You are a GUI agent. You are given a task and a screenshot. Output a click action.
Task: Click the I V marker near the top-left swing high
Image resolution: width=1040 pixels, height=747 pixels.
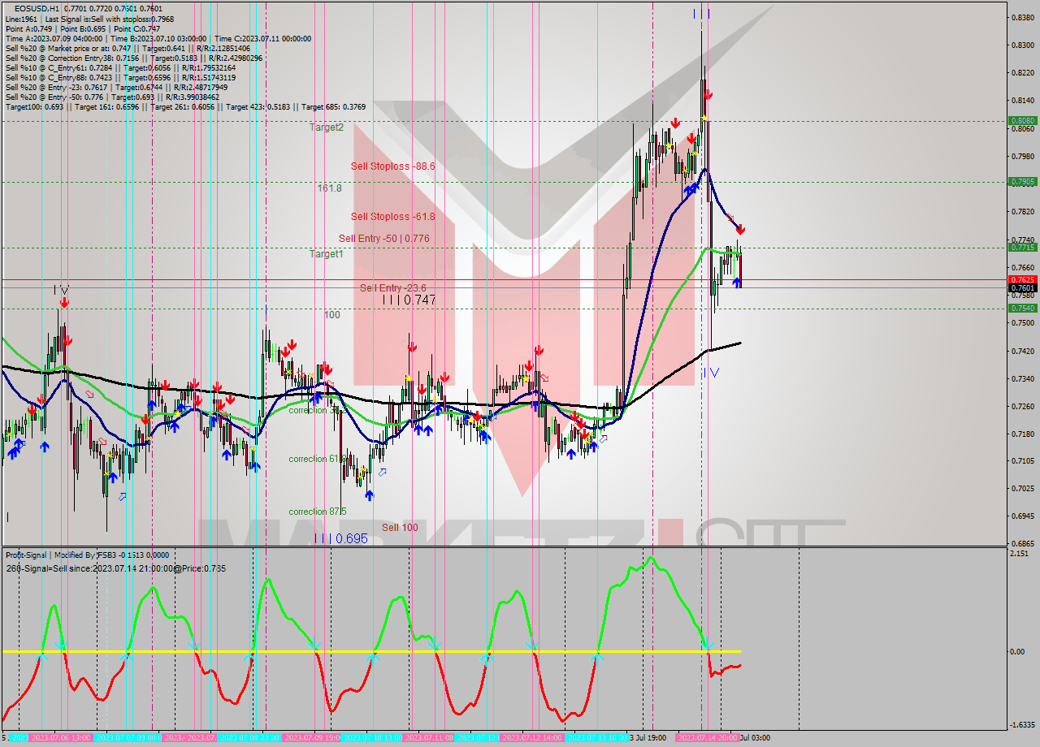61,288
